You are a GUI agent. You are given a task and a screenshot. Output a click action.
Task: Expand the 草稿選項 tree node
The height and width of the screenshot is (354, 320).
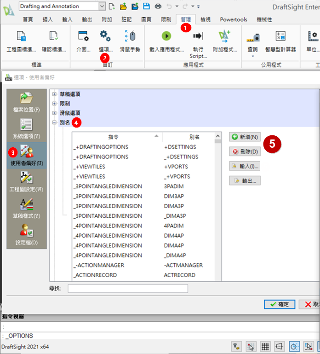click(x=54, y=94)
